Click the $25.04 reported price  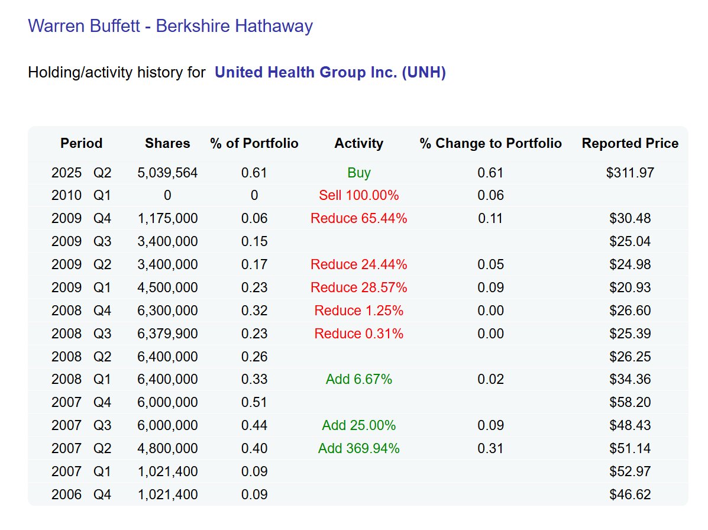point(630,241)
